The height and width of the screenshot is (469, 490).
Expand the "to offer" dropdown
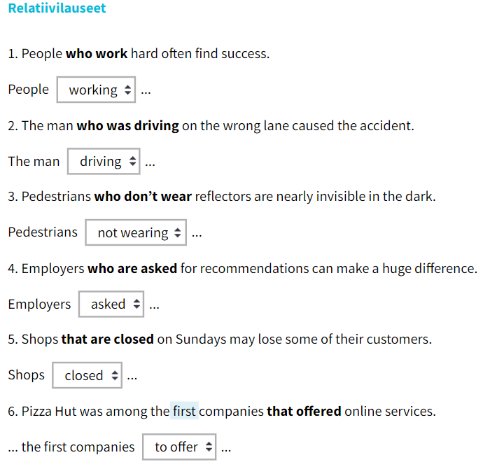(179, 447)
